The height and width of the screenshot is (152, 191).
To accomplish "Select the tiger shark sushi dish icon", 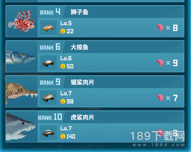I will tap(48, 133).
